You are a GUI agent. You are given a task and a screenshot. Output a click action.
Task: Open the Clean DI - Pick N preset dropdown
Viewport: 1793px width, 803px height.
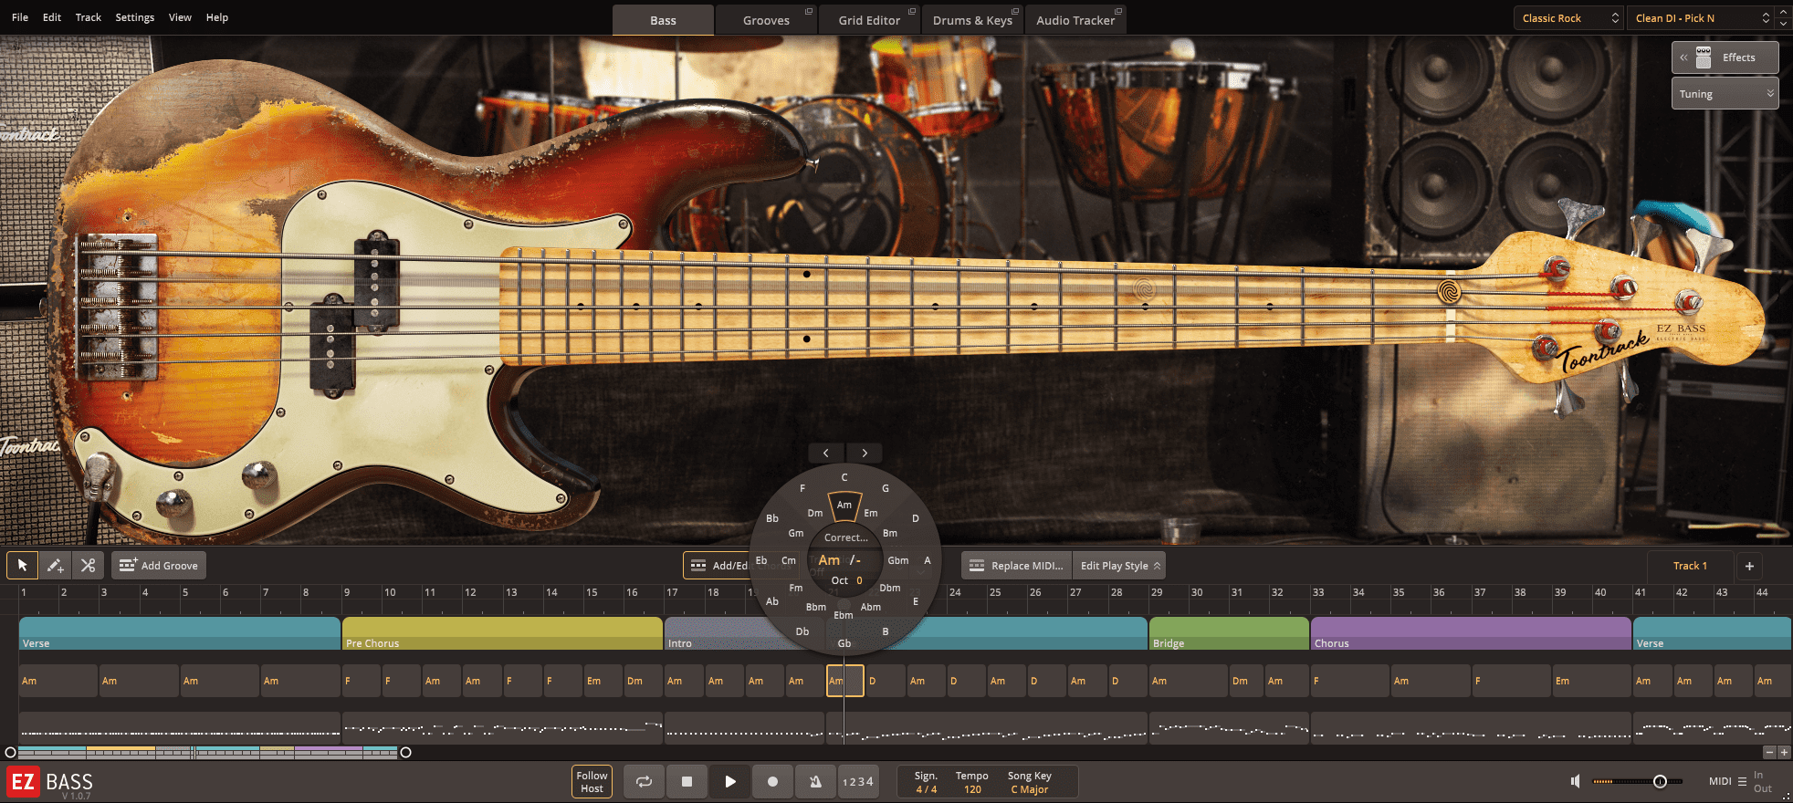[1701, 18]
